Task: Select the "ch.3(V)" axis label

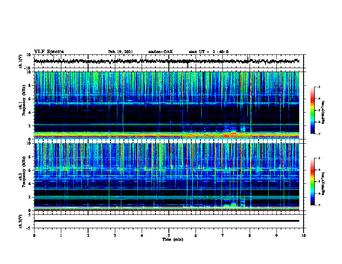Action: pos(21,222)
